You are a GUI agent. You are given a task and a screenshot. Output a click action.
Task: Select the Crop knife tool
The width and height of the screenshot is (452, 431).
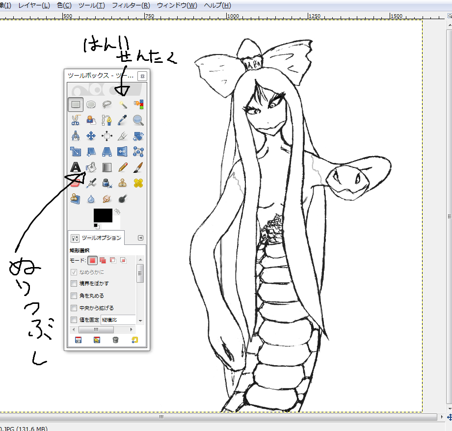(123, 136)
